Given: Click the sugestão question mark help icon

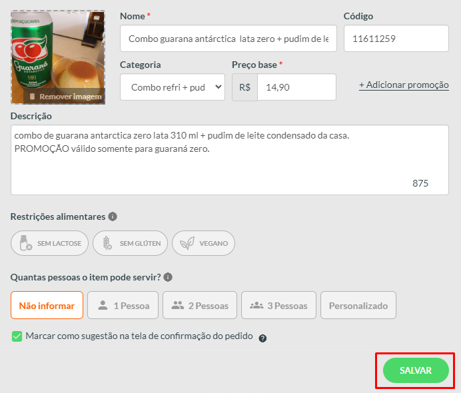Looking at the screenshot, I should point(262,338).
